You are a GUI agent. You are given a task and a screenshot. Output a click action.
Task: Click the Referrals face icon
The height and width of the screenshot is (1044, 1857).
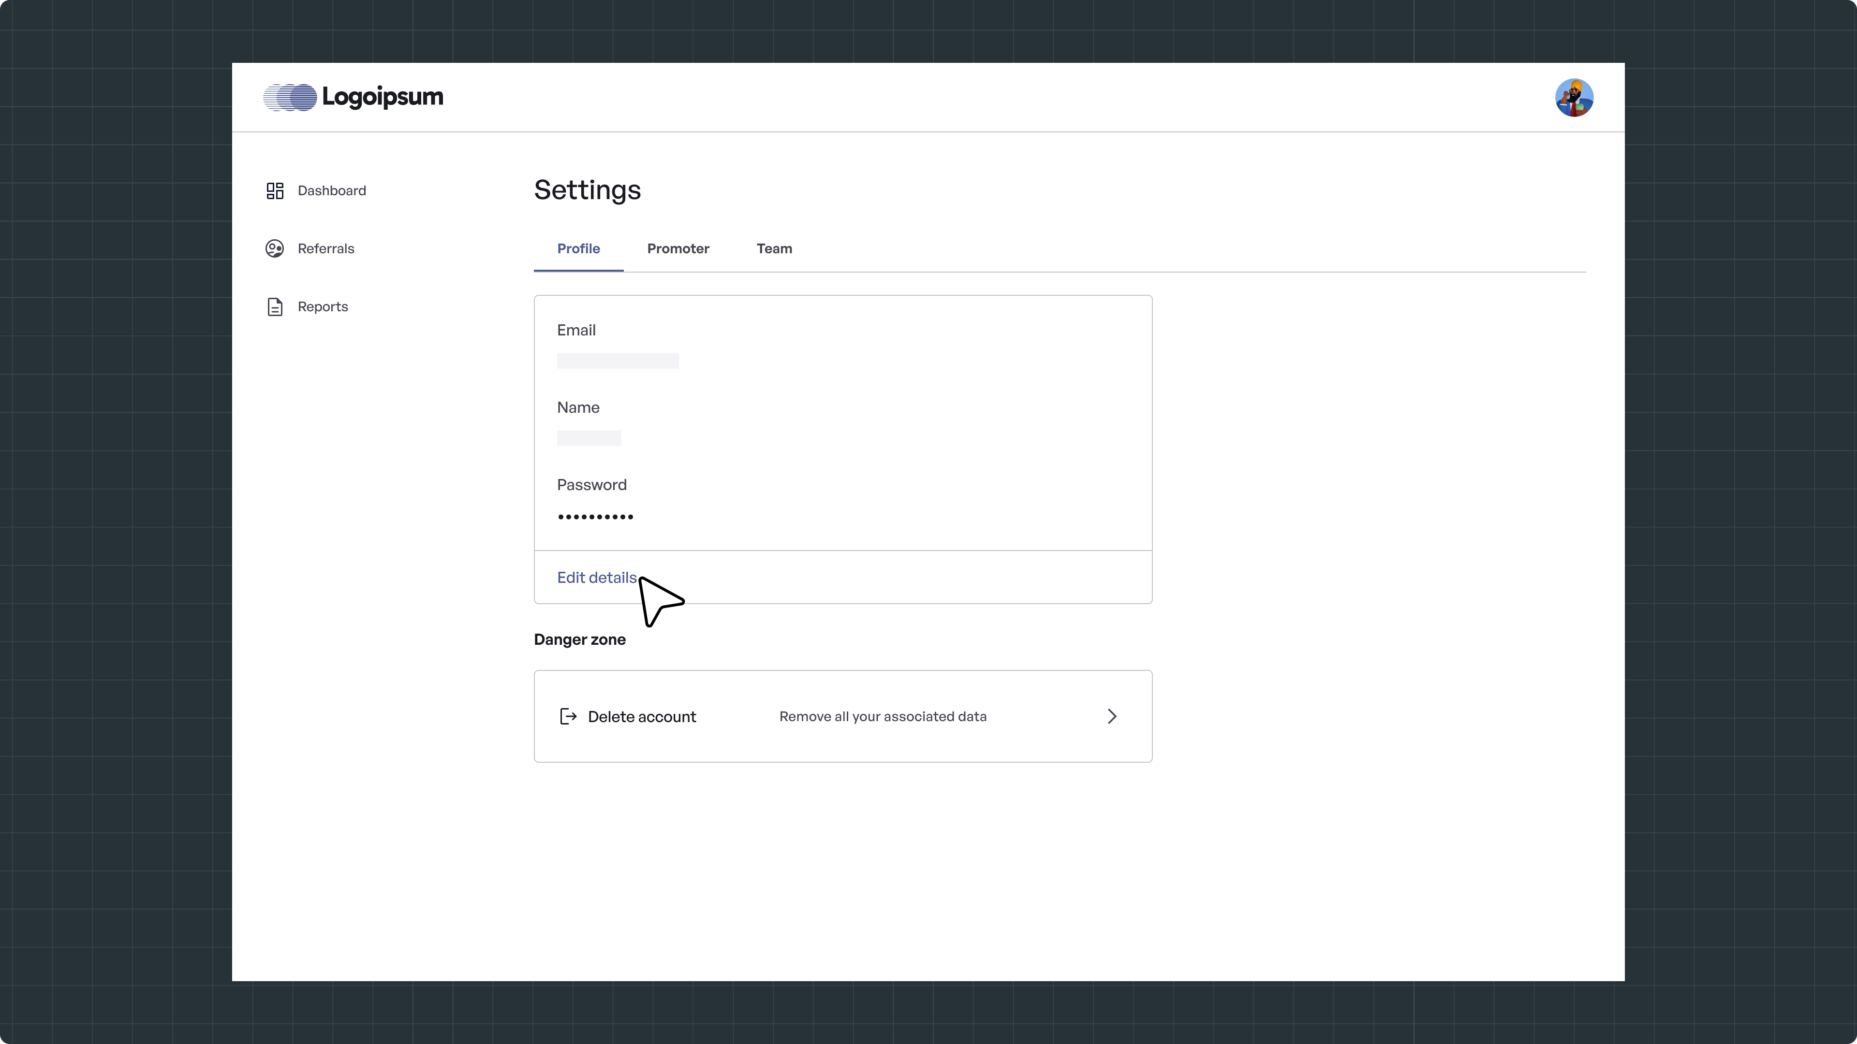coord(275,248)
